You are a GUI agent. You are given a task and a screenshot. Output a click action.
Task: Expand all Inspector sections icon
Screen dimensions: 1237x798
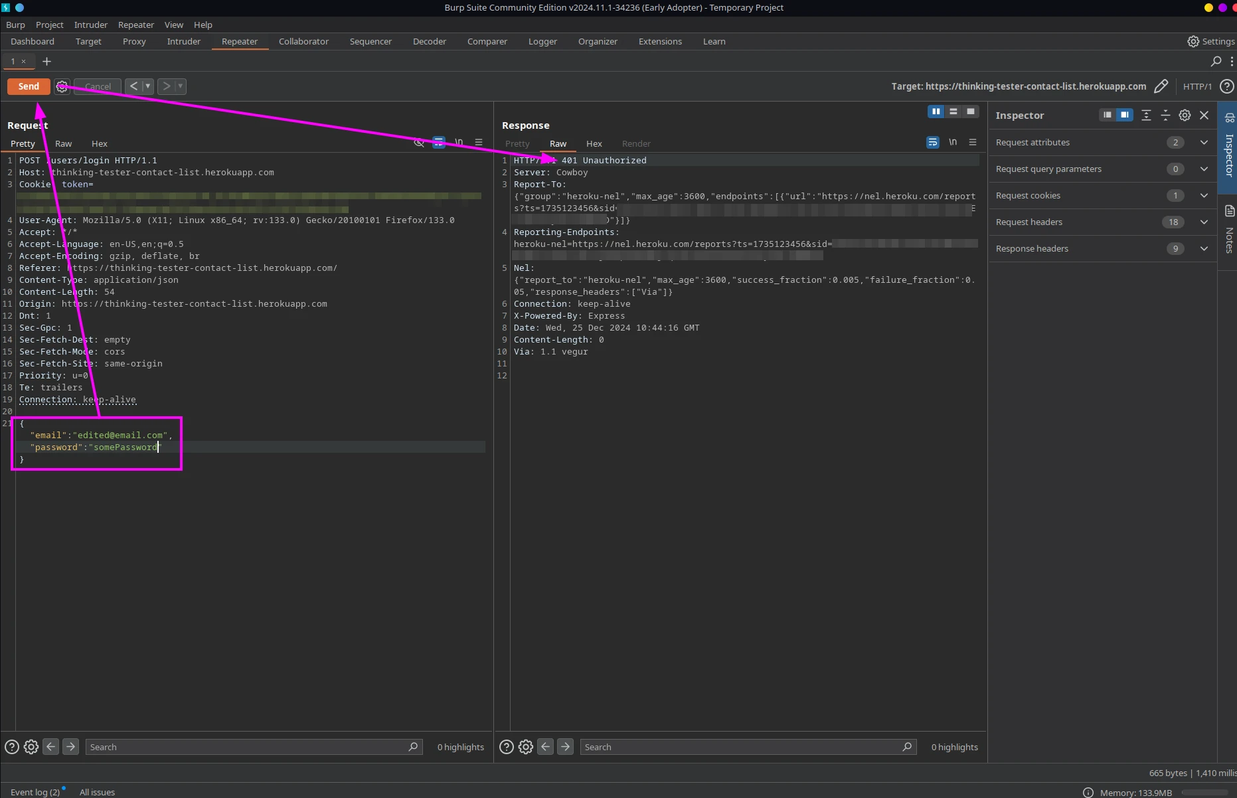1146,116
